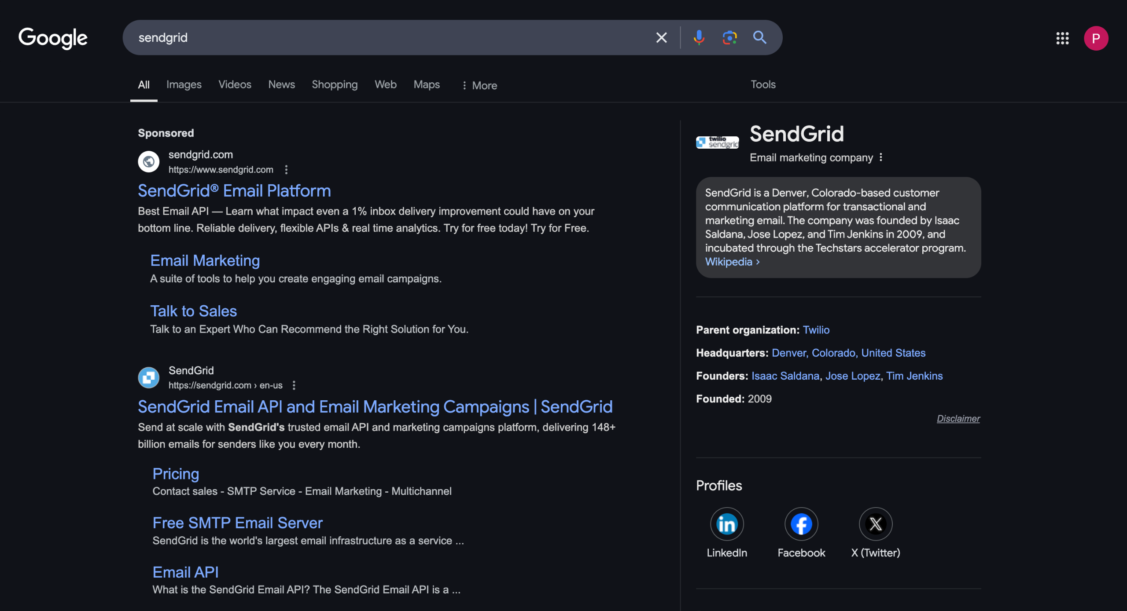Viewport: 1127px width, 611px height.
Task: Open the Tools filter options
Action: click(763, 84)
